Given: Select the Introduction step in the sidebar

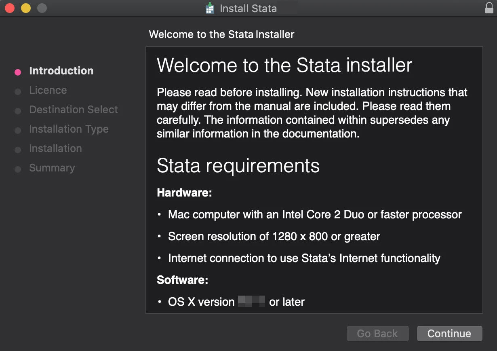Looking at the screenshot, I should point(61,71).
